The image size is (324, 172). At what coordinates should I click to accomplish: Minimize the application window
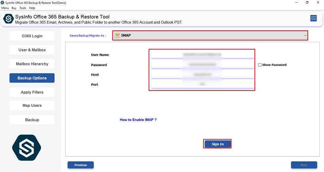[296, 3]
